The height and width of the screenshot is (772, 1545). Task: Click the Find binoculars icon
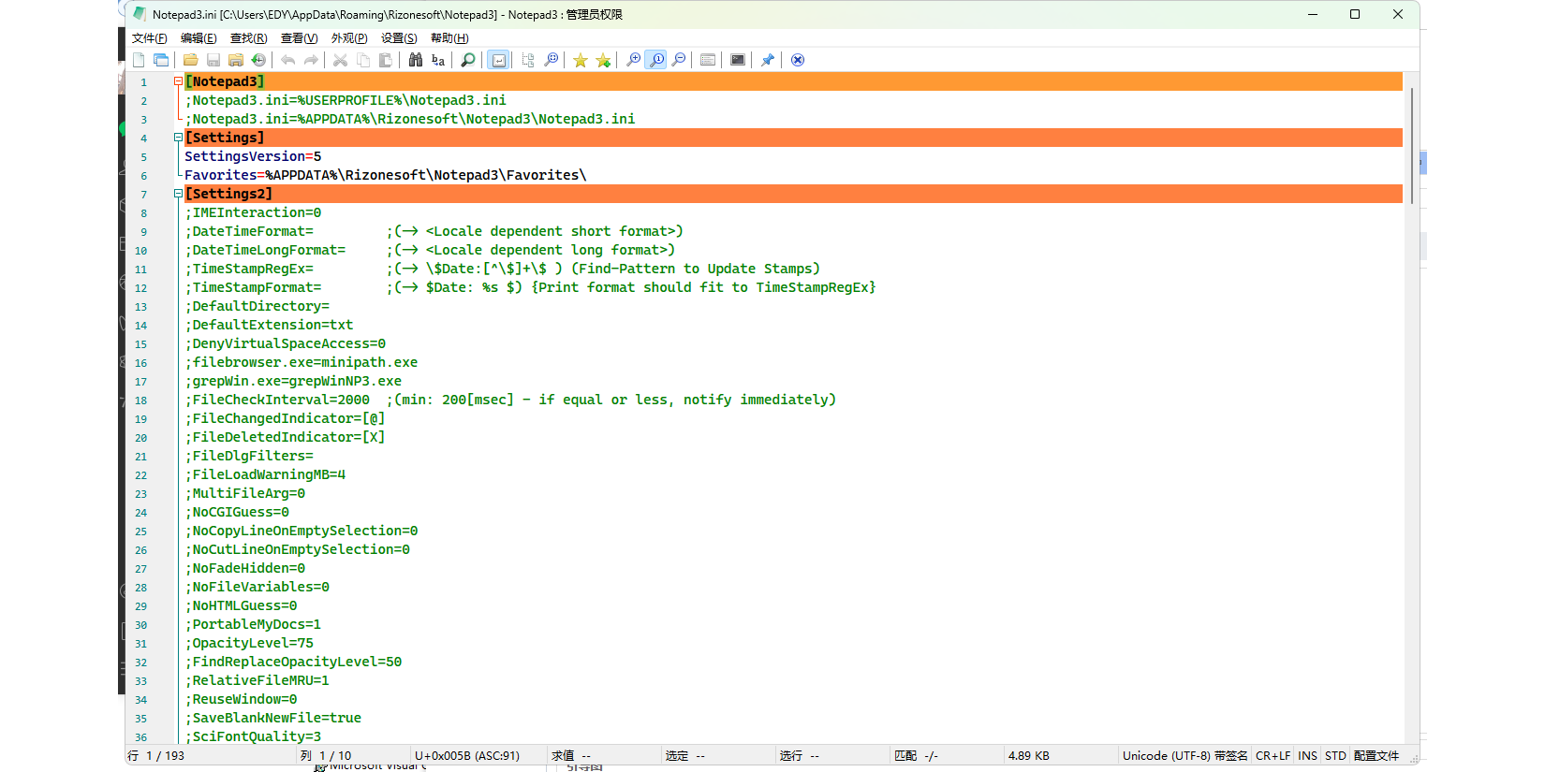pos(416,60)
